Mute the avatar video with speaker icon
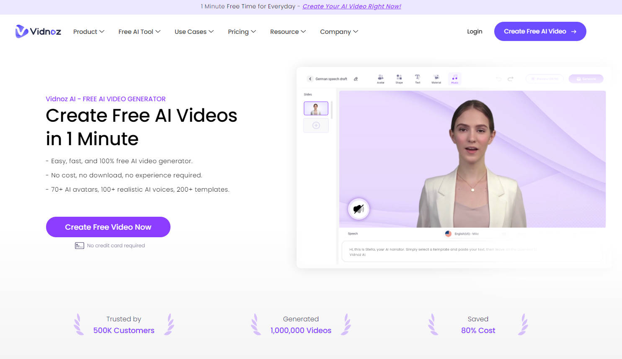Screen dimensions: 622x359 (x=359, y=209)
